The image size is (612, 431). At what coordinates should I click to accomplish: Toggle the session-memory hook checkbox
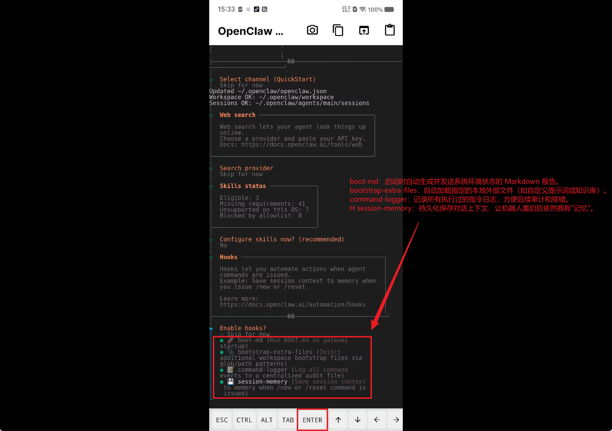222,382
